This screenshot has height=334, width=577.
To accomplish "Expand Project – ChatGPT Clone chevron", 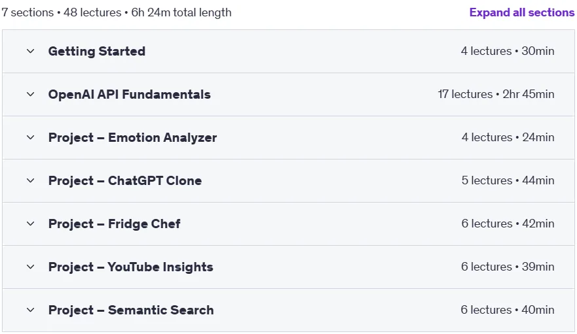I will pos(31,180).
